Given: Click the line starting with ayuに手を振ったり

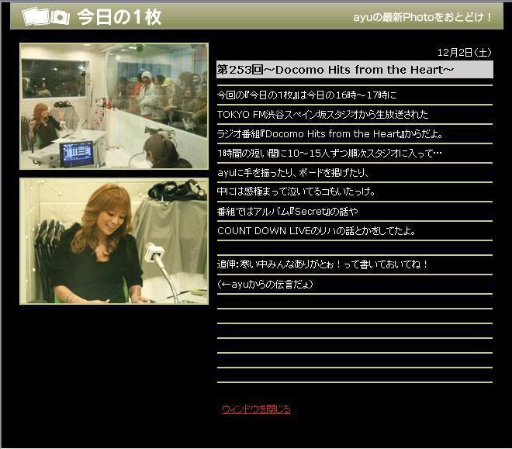Looking at the screenshot, I should pos(303,172).
